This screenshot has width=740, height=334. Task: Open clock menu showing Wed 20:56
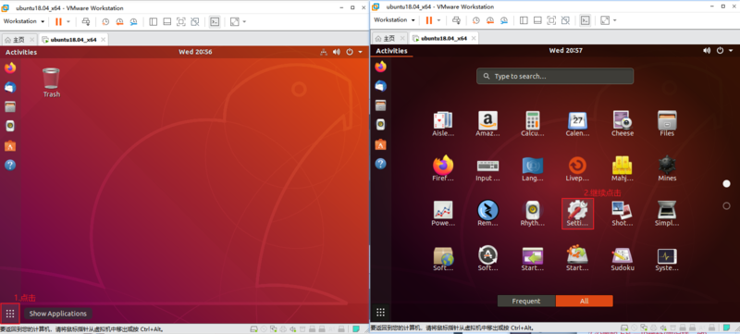pyautogui.click(x=195, y=52)
